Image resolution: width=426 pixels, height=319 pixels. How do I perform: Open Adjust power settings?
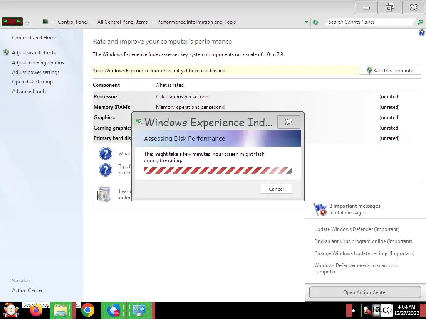tap(36, 72)
